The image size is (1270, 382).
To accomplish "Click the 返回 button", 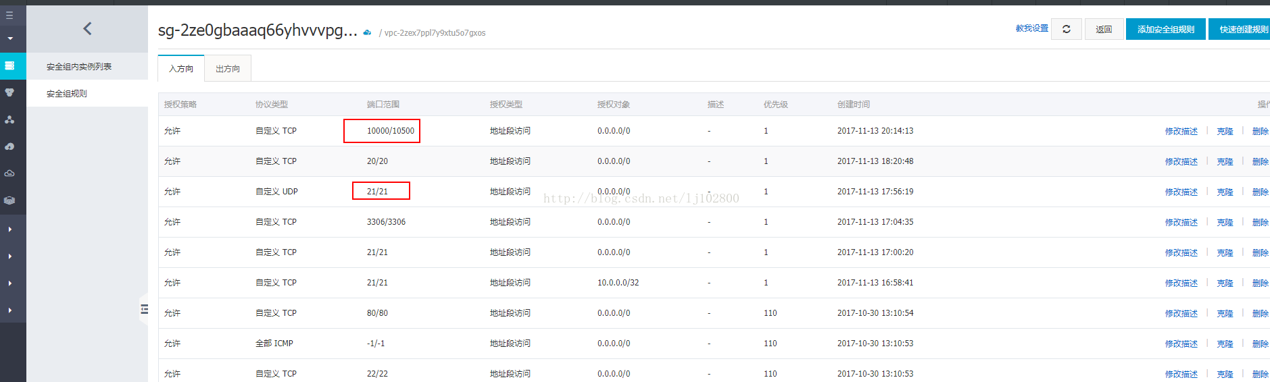I will pos(1104,29).
